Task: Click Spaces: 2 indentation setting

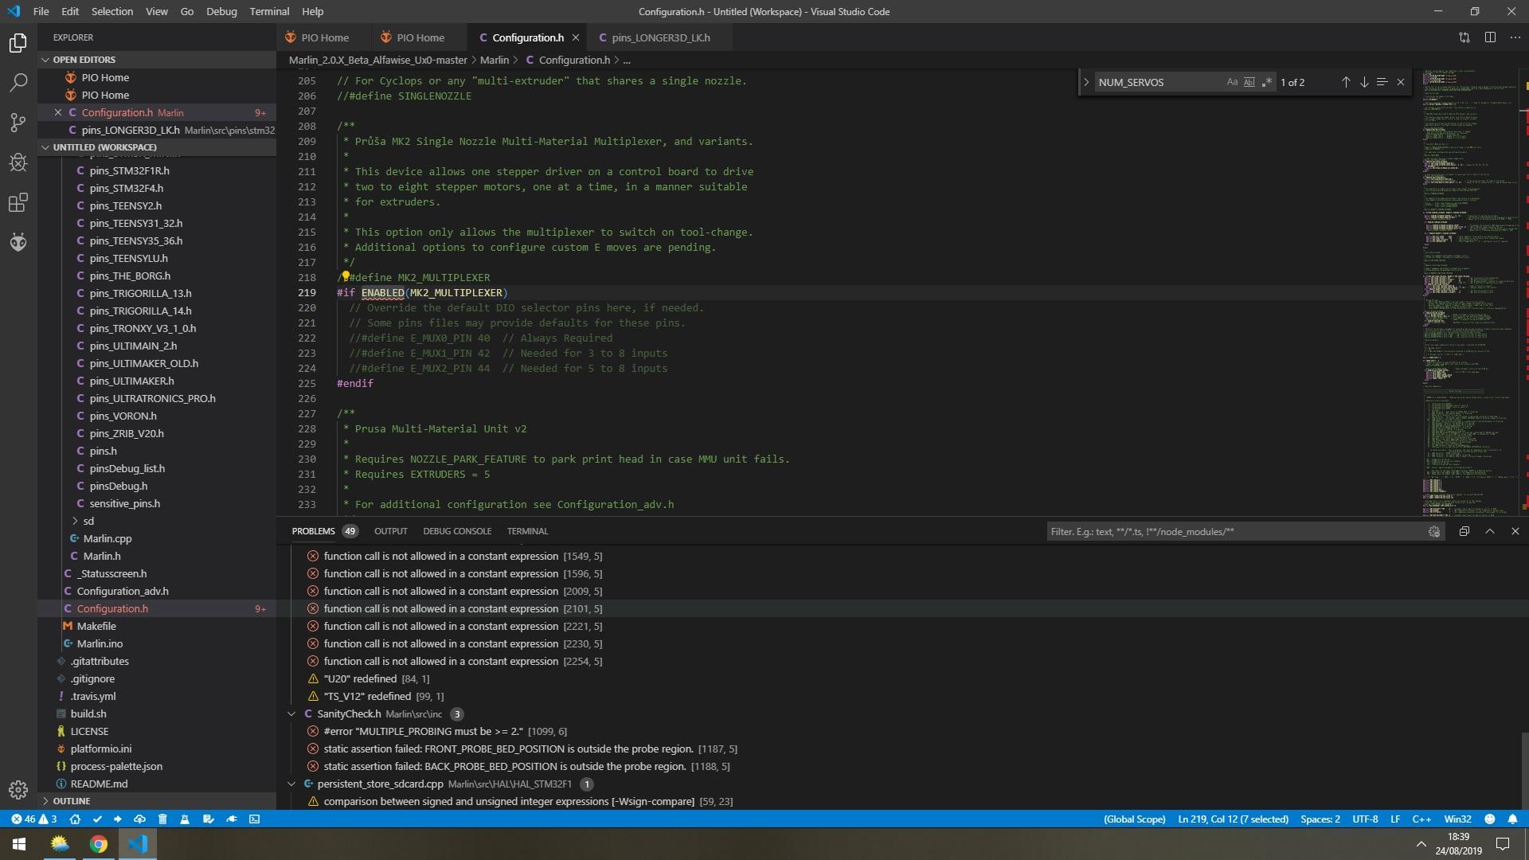Action: 1320,819
